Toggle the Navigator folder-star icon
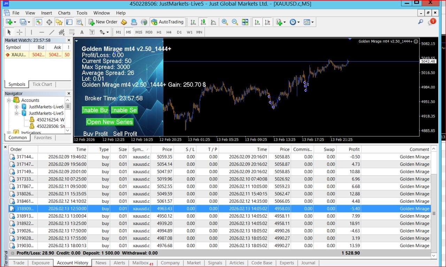This screenshot has height=267, width=446. 59,22
